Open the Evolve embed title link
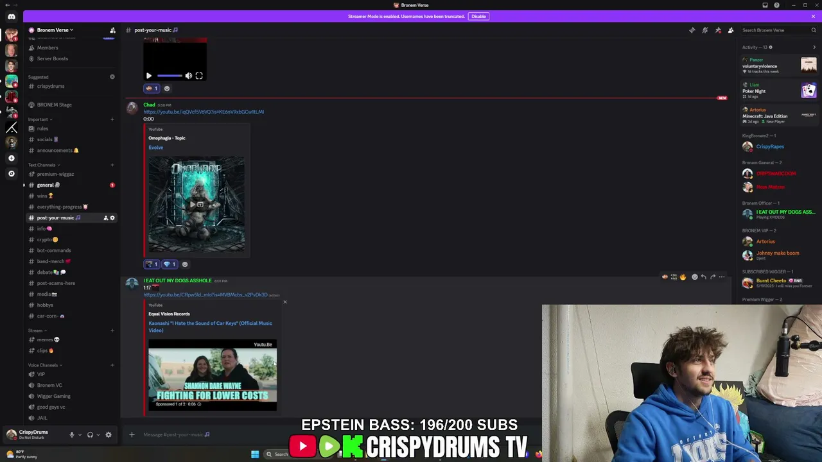Image resolution: width=822 pixels, height=462 pixels. [x=155, y=148]
